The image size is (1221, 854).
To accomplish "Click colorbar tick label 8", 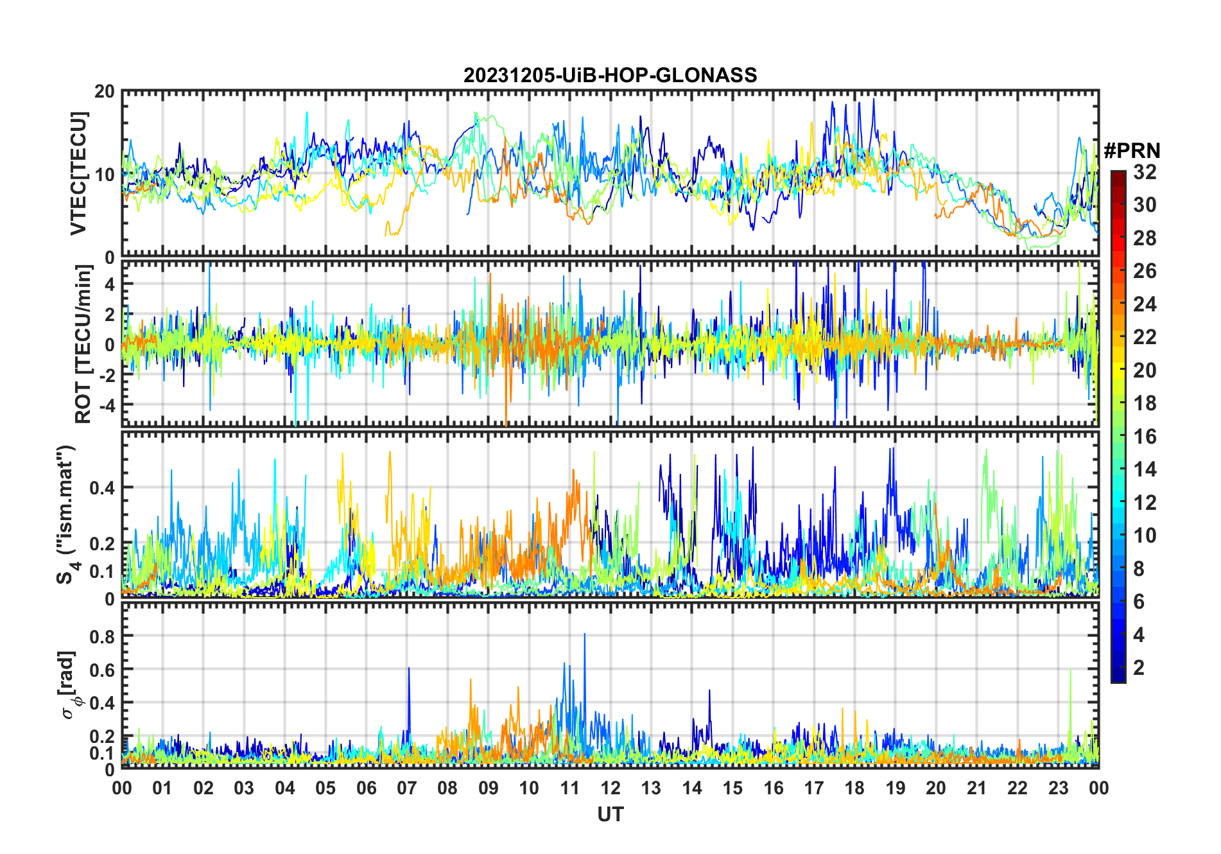I will pos(1139,569).
